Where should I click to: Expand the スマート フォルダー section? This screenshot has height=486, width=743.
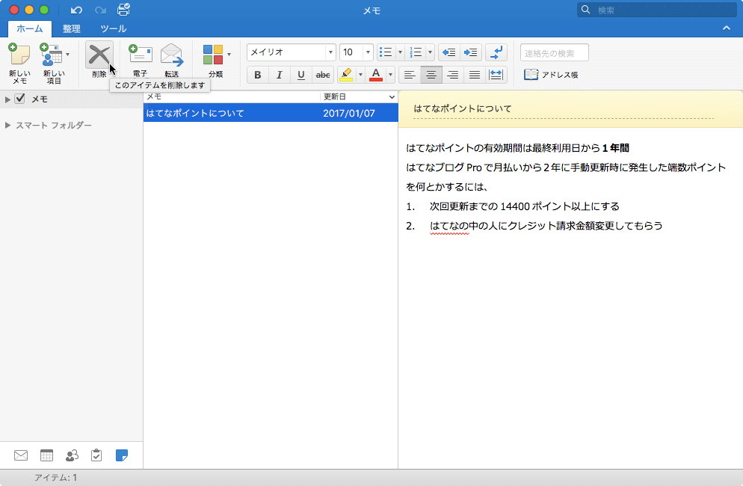click(x=7, y=126)
